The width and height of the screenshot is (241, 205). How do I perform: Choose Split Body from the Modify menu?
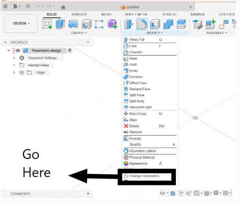click(x=150, y=101)
